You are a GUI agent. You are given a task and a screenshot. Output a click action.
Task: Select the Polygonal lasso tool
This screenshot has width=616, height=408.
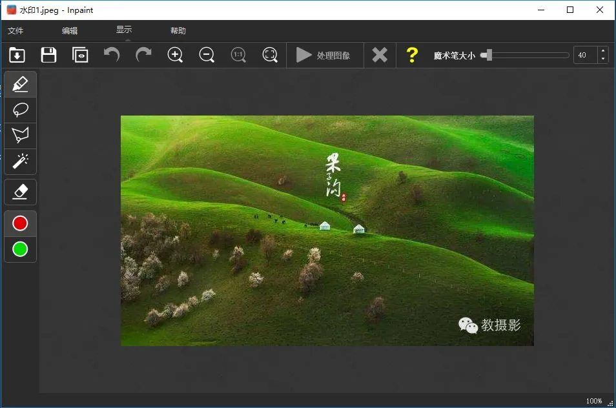(20, 136)
